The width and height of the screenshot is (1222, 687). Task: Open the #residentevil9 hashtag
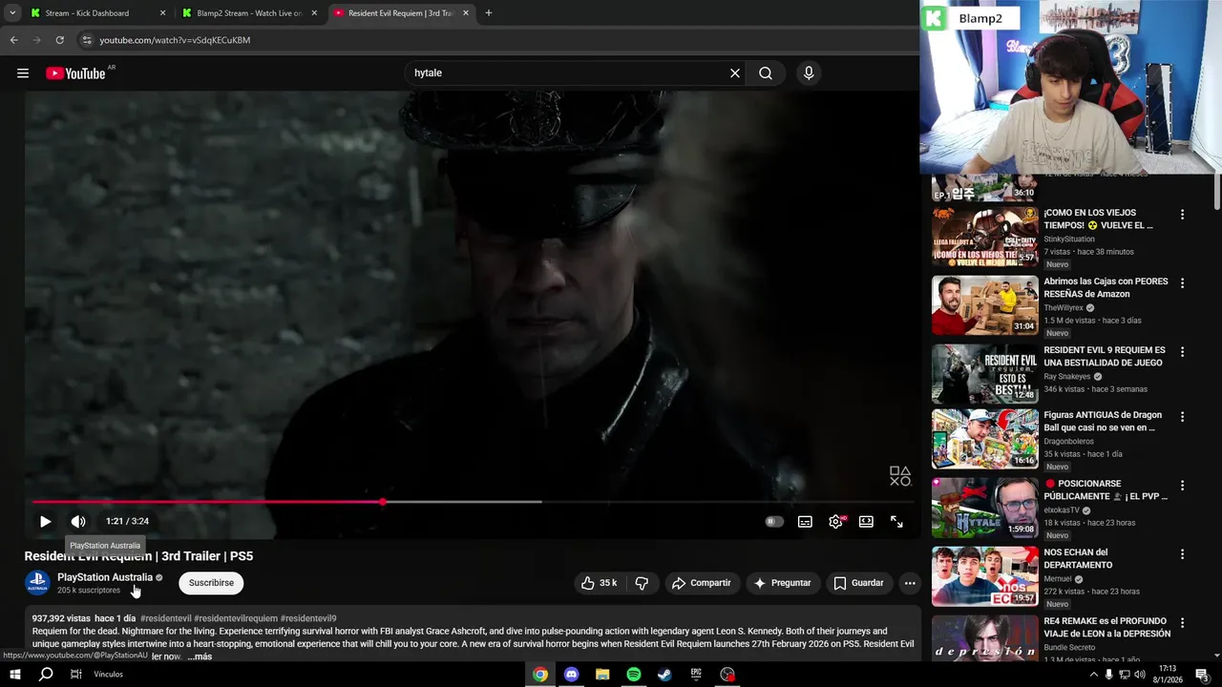tap(308, 618)
